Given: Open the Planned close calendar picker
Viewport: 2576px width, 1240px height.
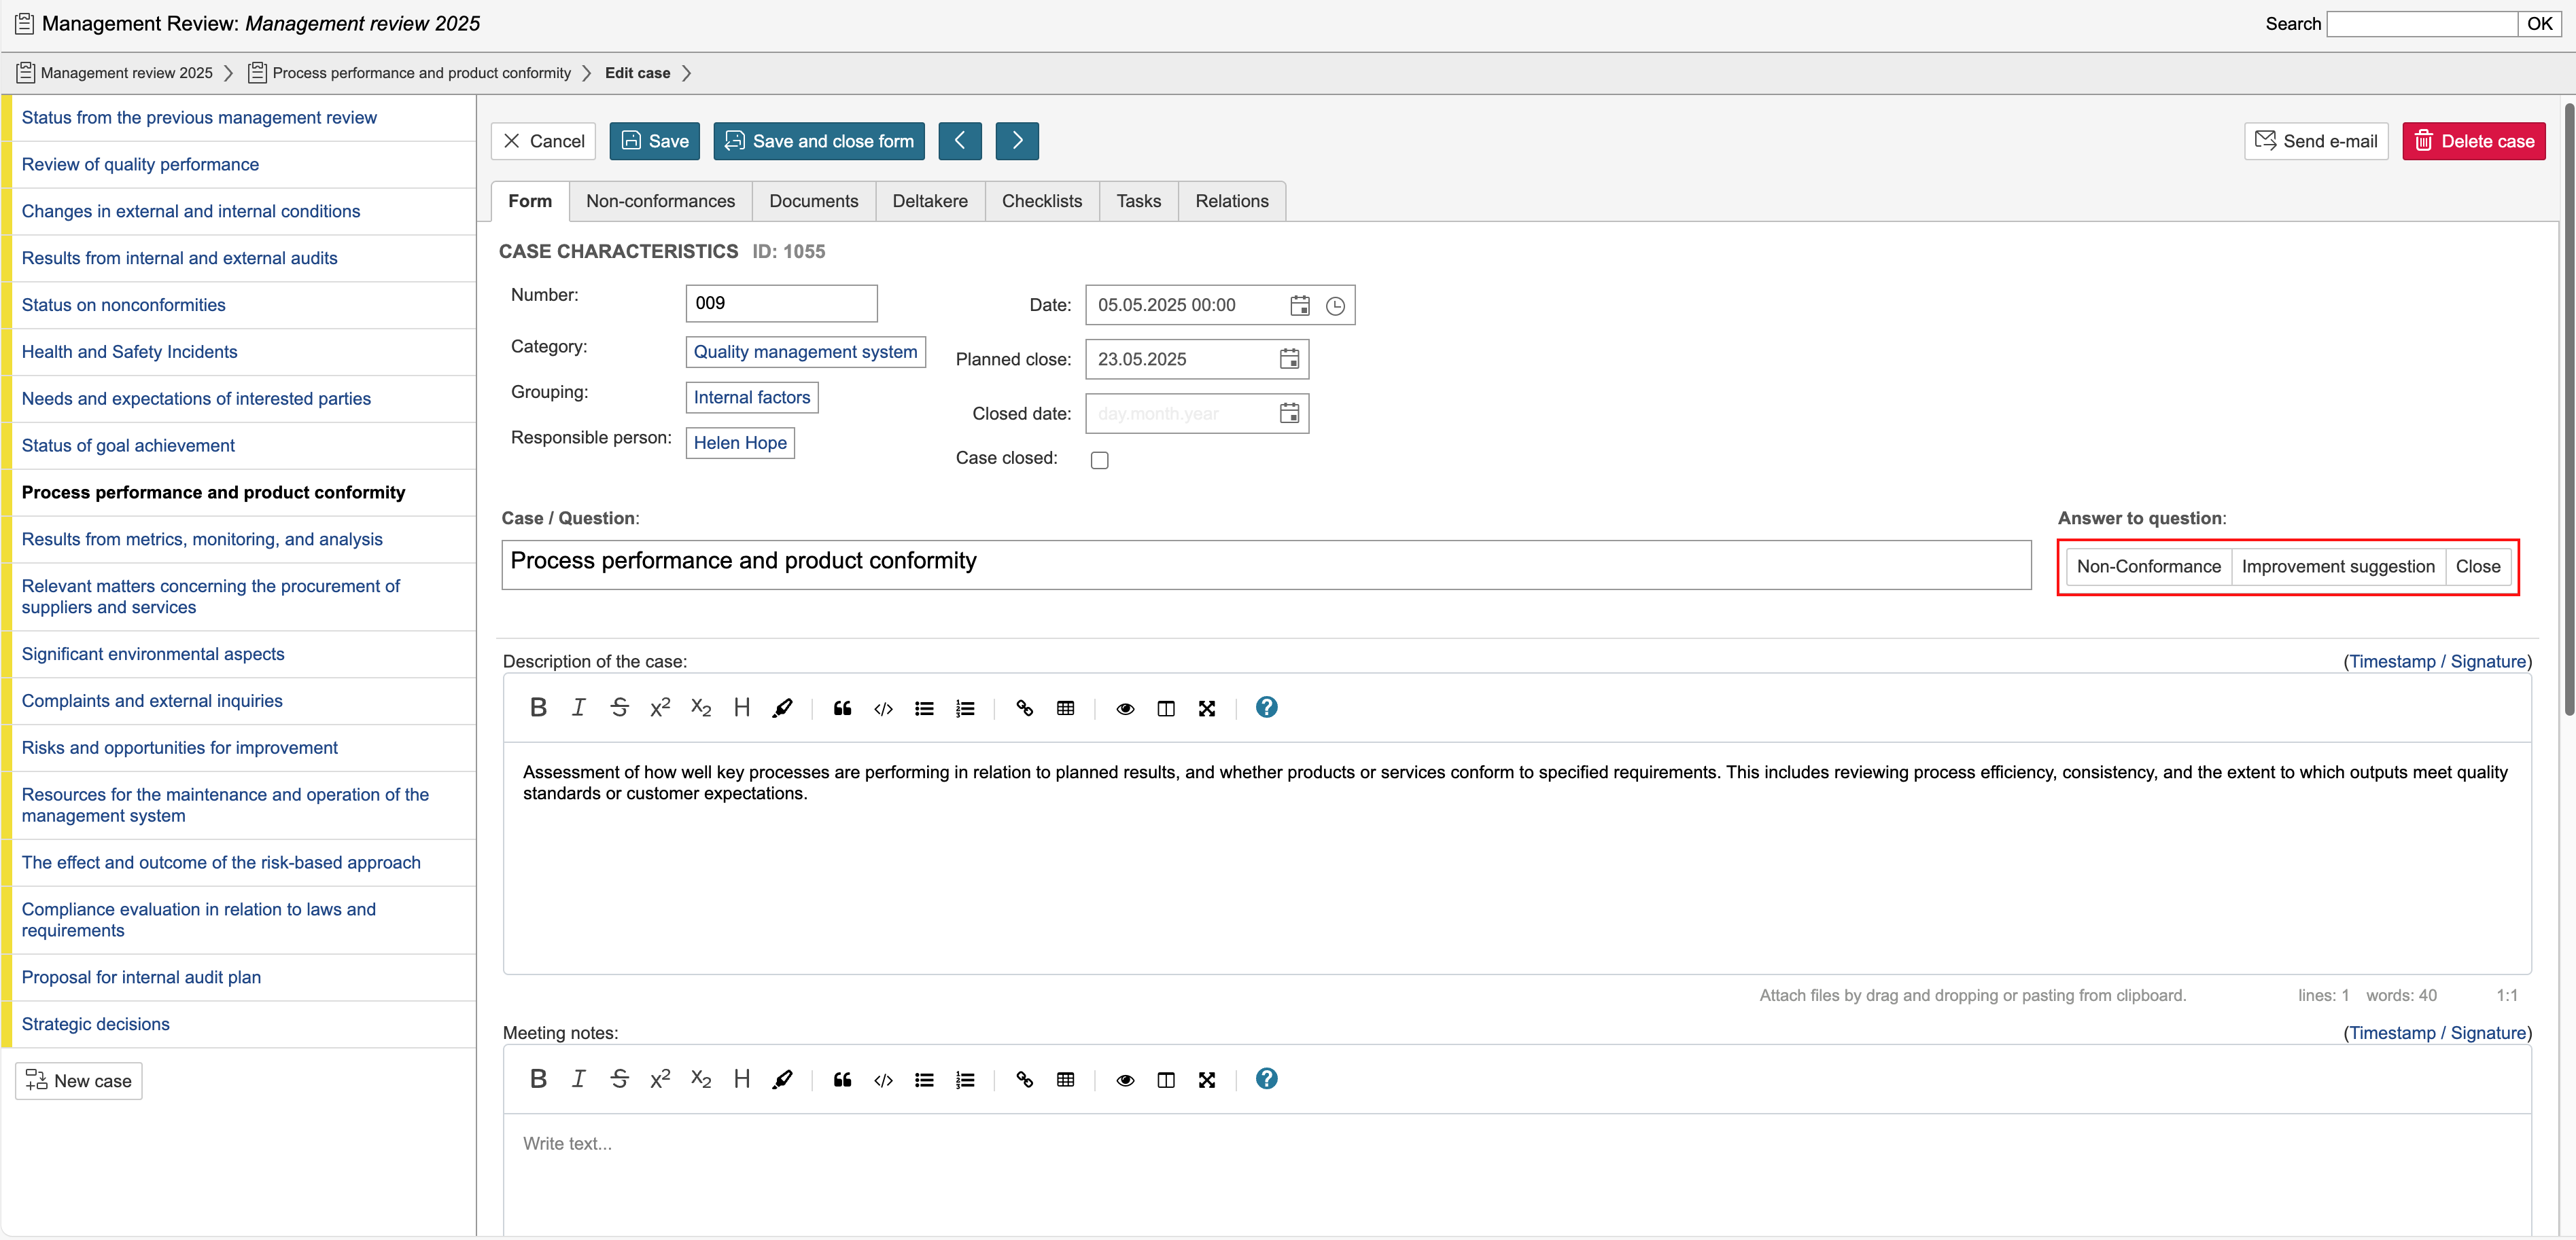Looking at the screenshot, I should (x=1289, y=360).
